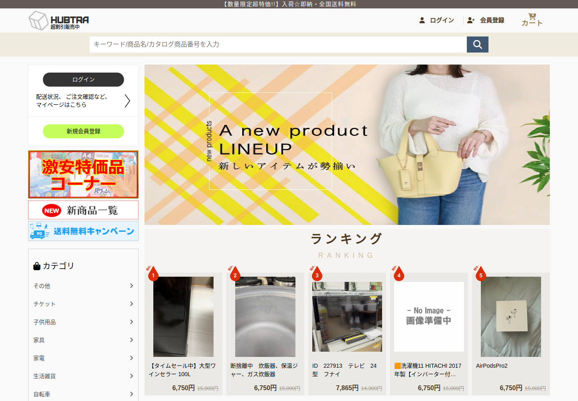Open My Page arrow chevron
This screenshot has height=401, width=578.
pyautogui.click(x=127, y=101)
